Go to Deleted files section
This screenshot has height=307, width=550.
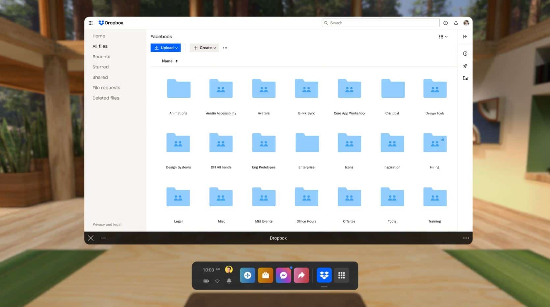tap(106, 98)
